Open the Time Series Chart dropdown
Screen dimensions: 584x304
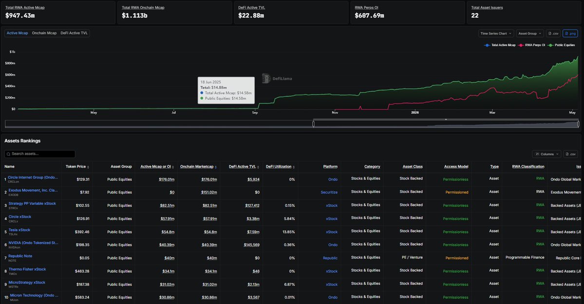[496, 34]
